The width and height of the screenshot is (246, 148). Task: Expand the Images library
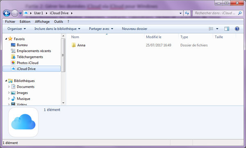tap(9, 93)
